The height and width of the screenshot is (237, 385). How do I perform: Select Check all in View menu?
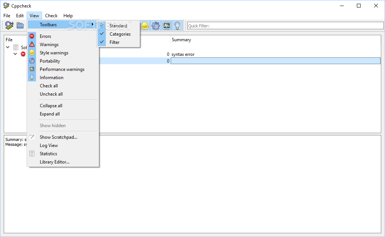[x=63, y=86]
